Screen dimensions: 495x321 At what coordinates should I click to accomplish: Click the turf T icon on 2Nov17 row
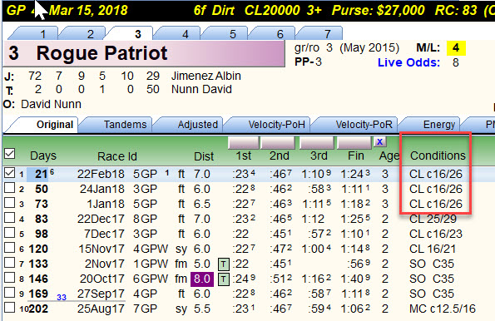click(224, 264)
